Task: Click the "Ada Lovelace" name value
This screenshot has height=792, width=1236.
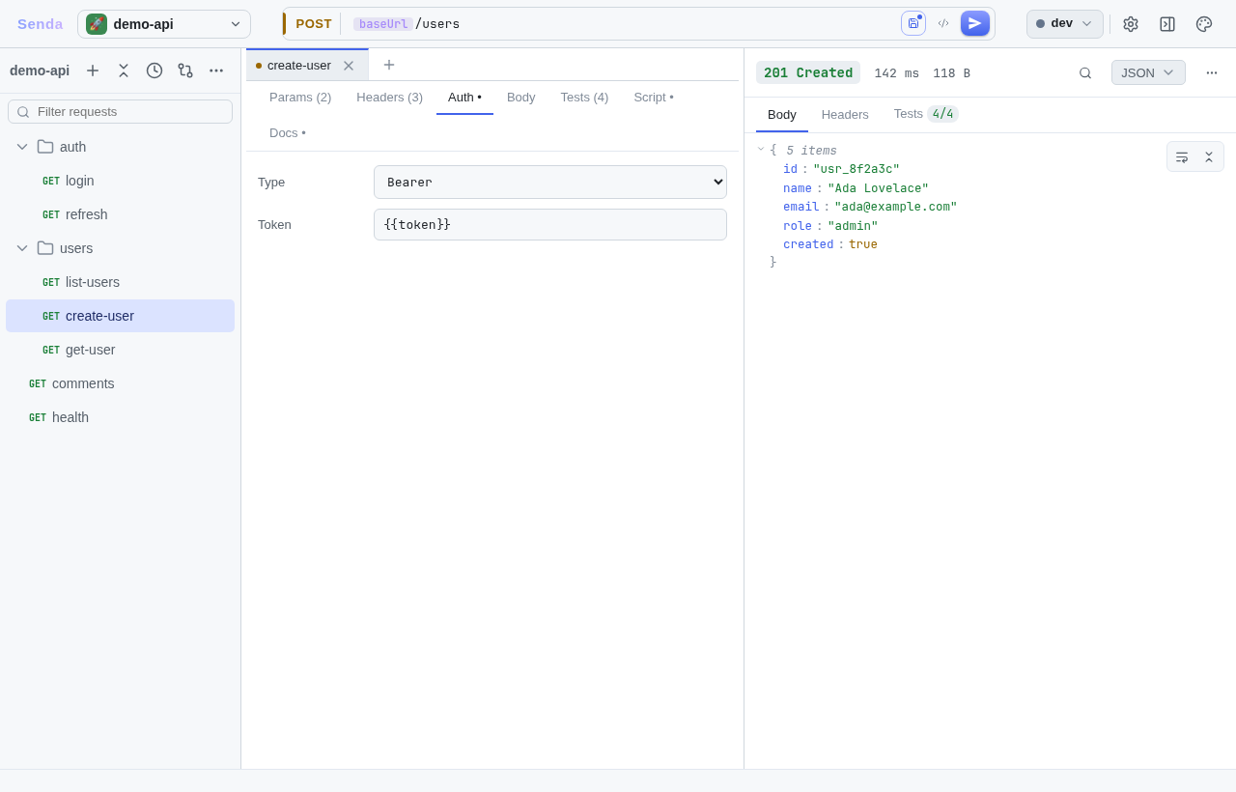Action: coord(878,188)
